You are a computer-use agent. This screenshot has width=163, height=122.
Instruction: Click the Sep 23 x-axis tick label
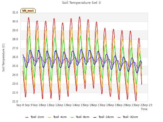[x=148, y=105]
